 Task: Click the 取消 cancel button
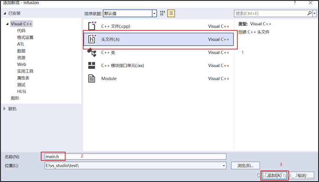(x=302, y=175)
